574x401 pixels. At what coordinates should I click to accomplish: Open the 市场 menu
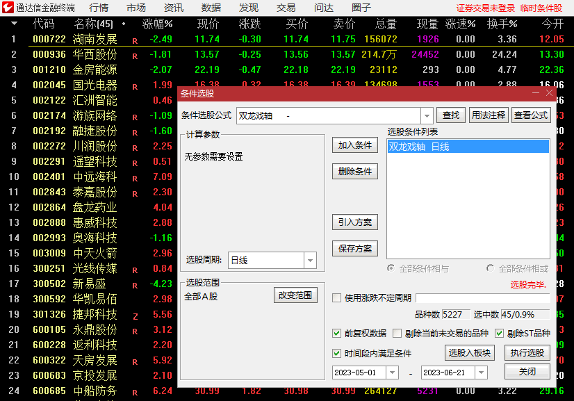[136, 8]
